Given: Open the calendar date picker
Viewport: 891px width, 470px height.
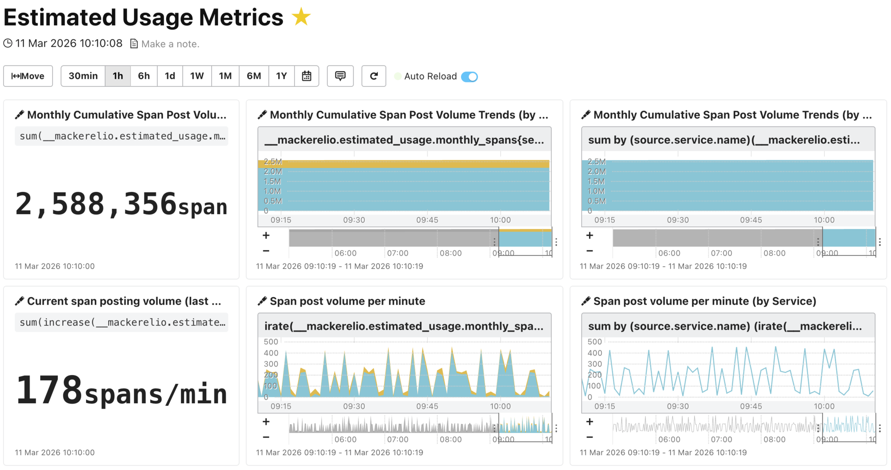Looking at the screenshot, I should point(307,76).
